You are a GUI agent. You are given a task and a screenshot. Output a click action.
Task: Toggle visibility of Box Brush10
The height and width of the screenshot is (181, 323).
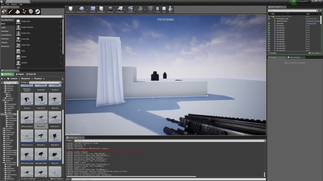tap(269, 46)
